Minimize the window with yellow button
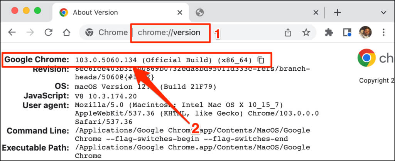 coord(27,11)
